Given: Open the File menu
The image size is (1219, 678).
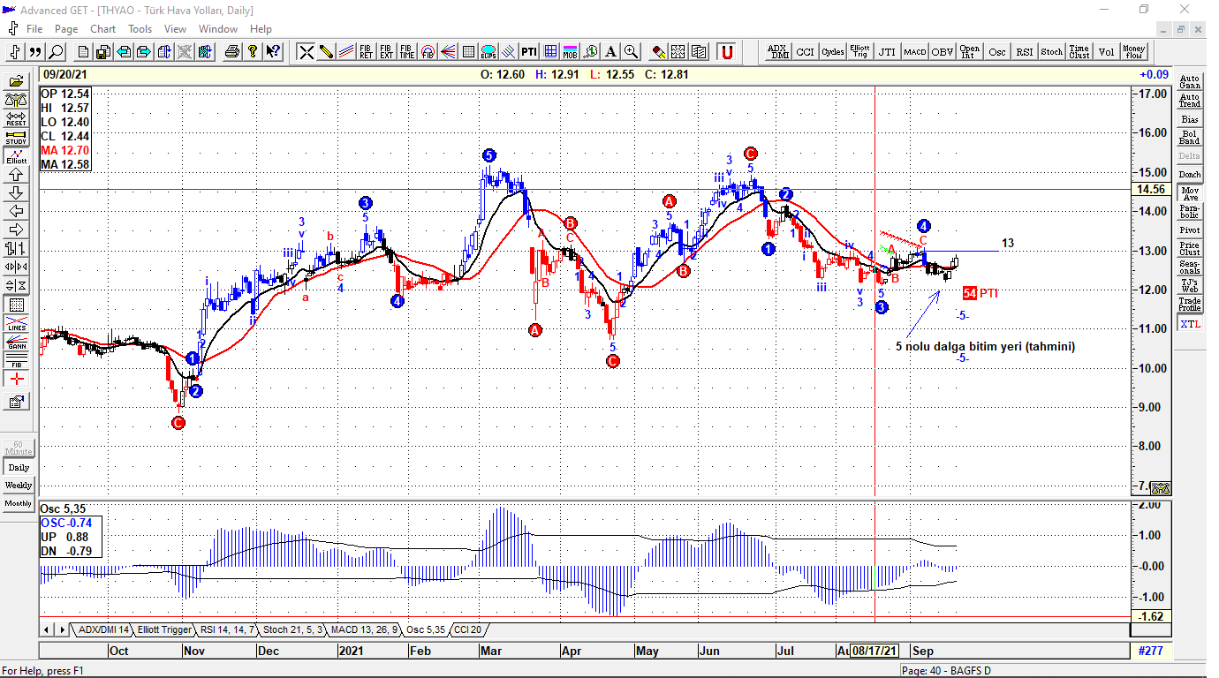Looking at the screenshot, I should coord(34,28).
